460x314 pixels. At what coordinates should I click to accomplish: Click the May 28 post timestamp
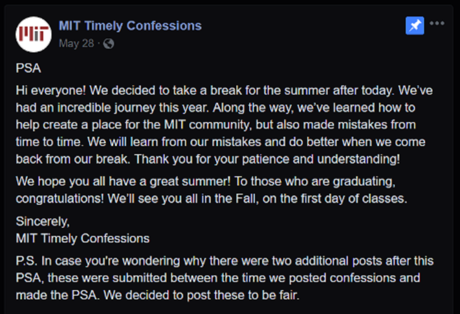pos(76,44)
